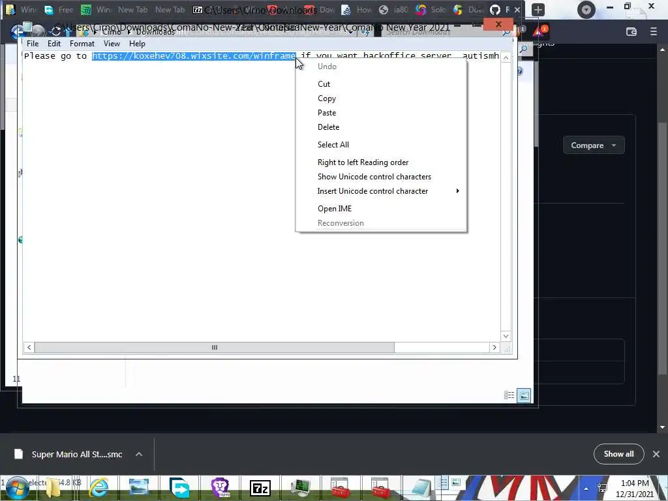Switch to the How browser tab

click(357, 9)
